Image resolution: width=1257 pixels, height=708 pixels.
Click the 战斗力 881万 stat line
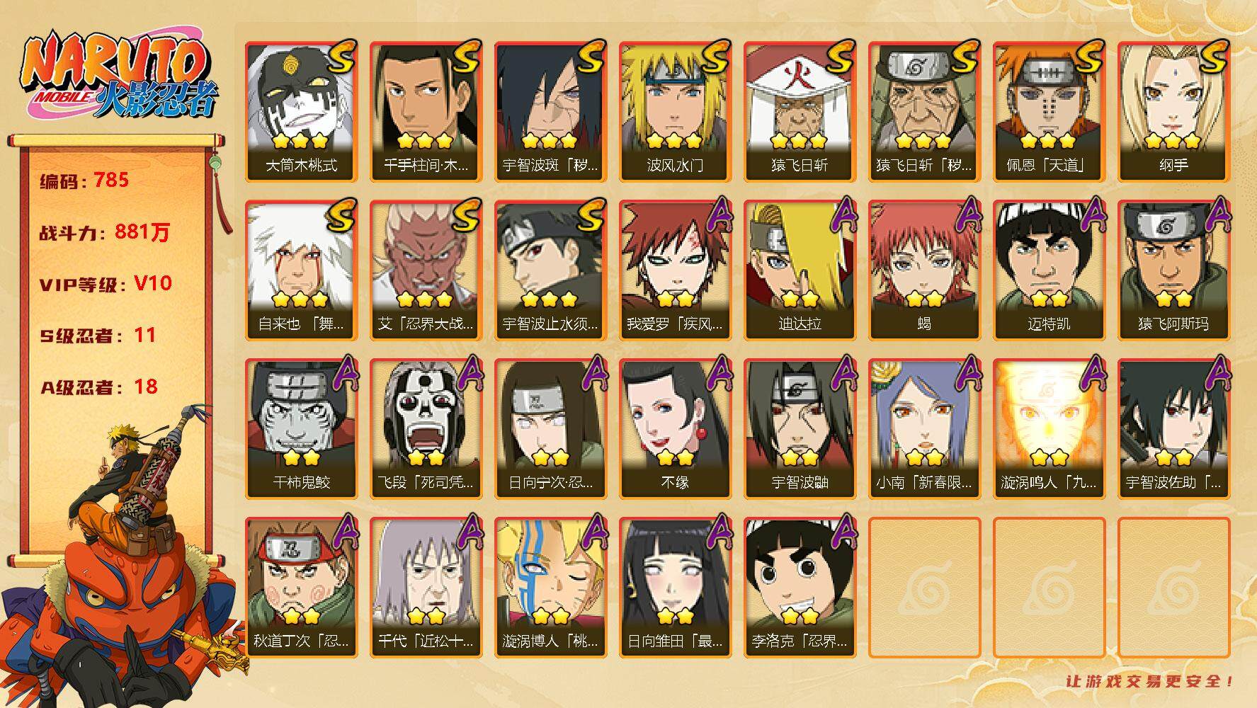point(105,232)
